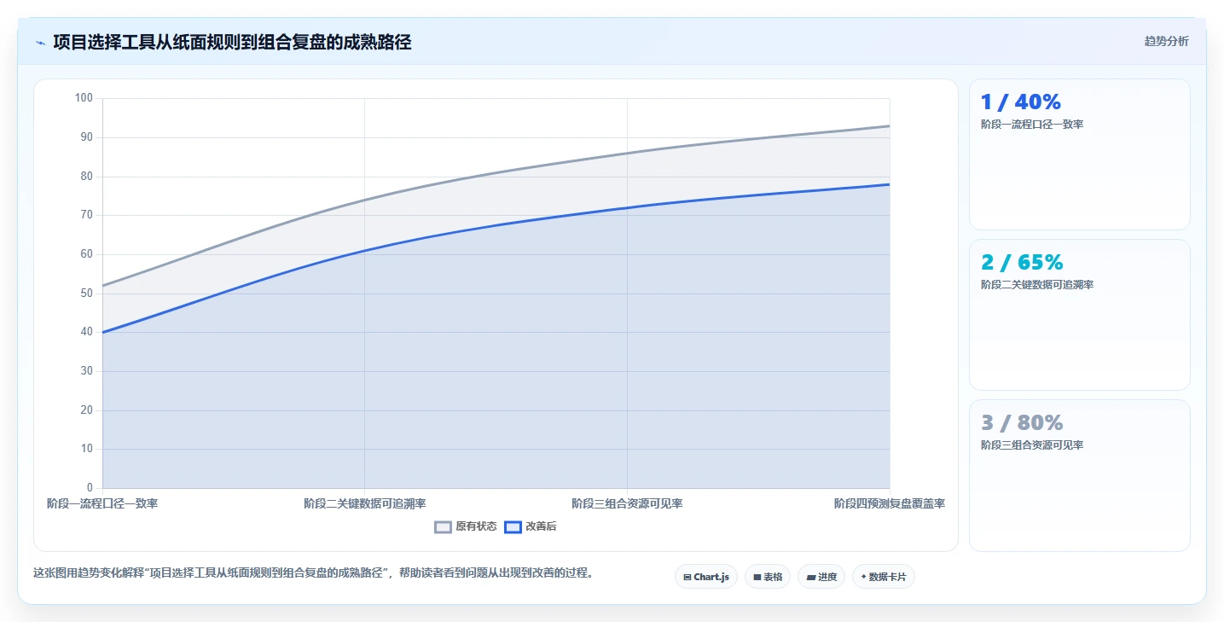
Task: Toggle the 原有状态 legend entry
Action: (466, 526)
